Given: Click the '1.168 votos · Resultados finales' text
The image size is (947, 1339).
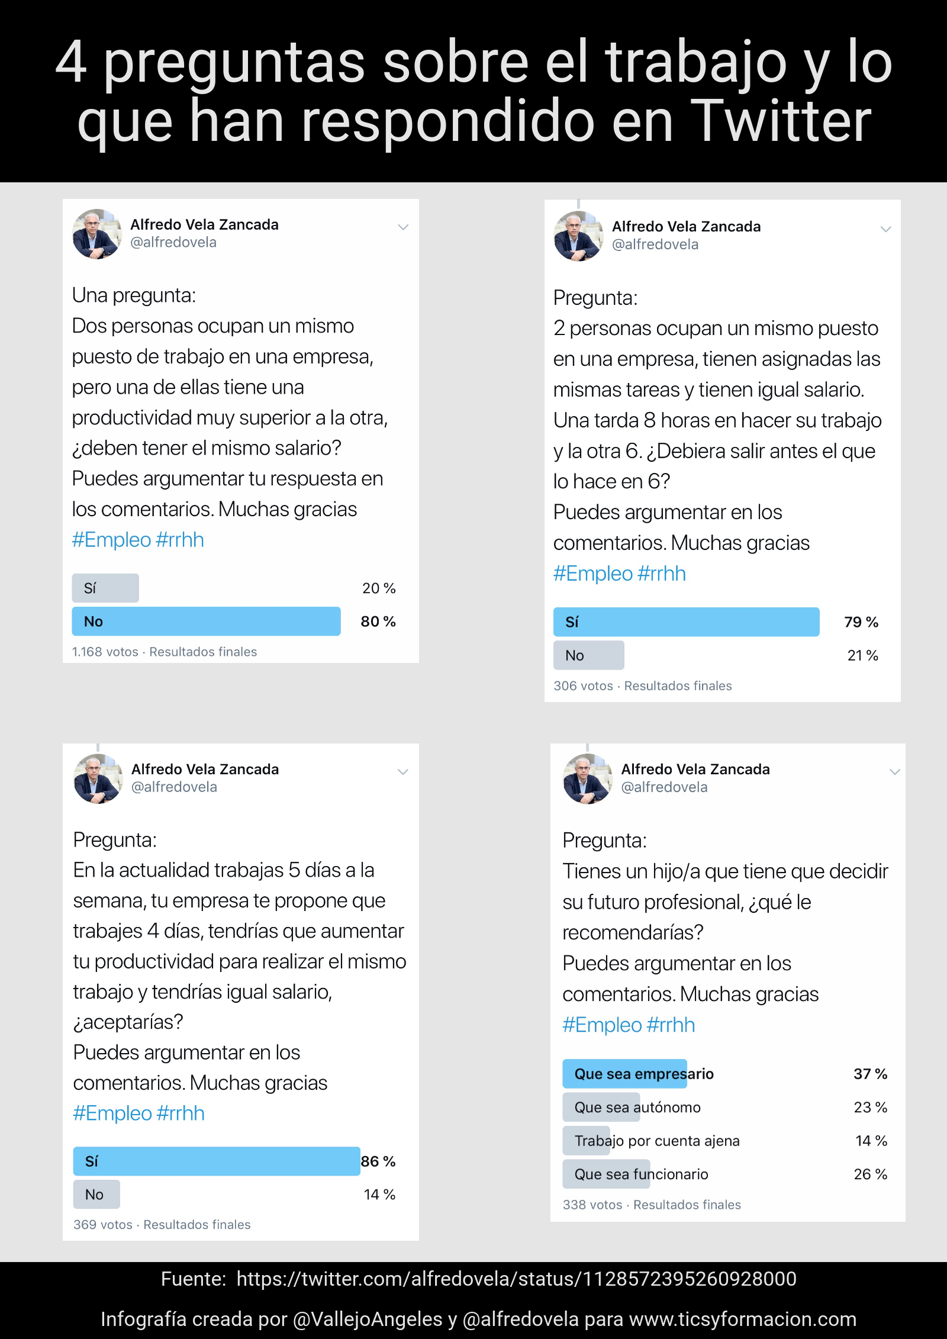Looking at the screenshot, I should coord(165,652).
